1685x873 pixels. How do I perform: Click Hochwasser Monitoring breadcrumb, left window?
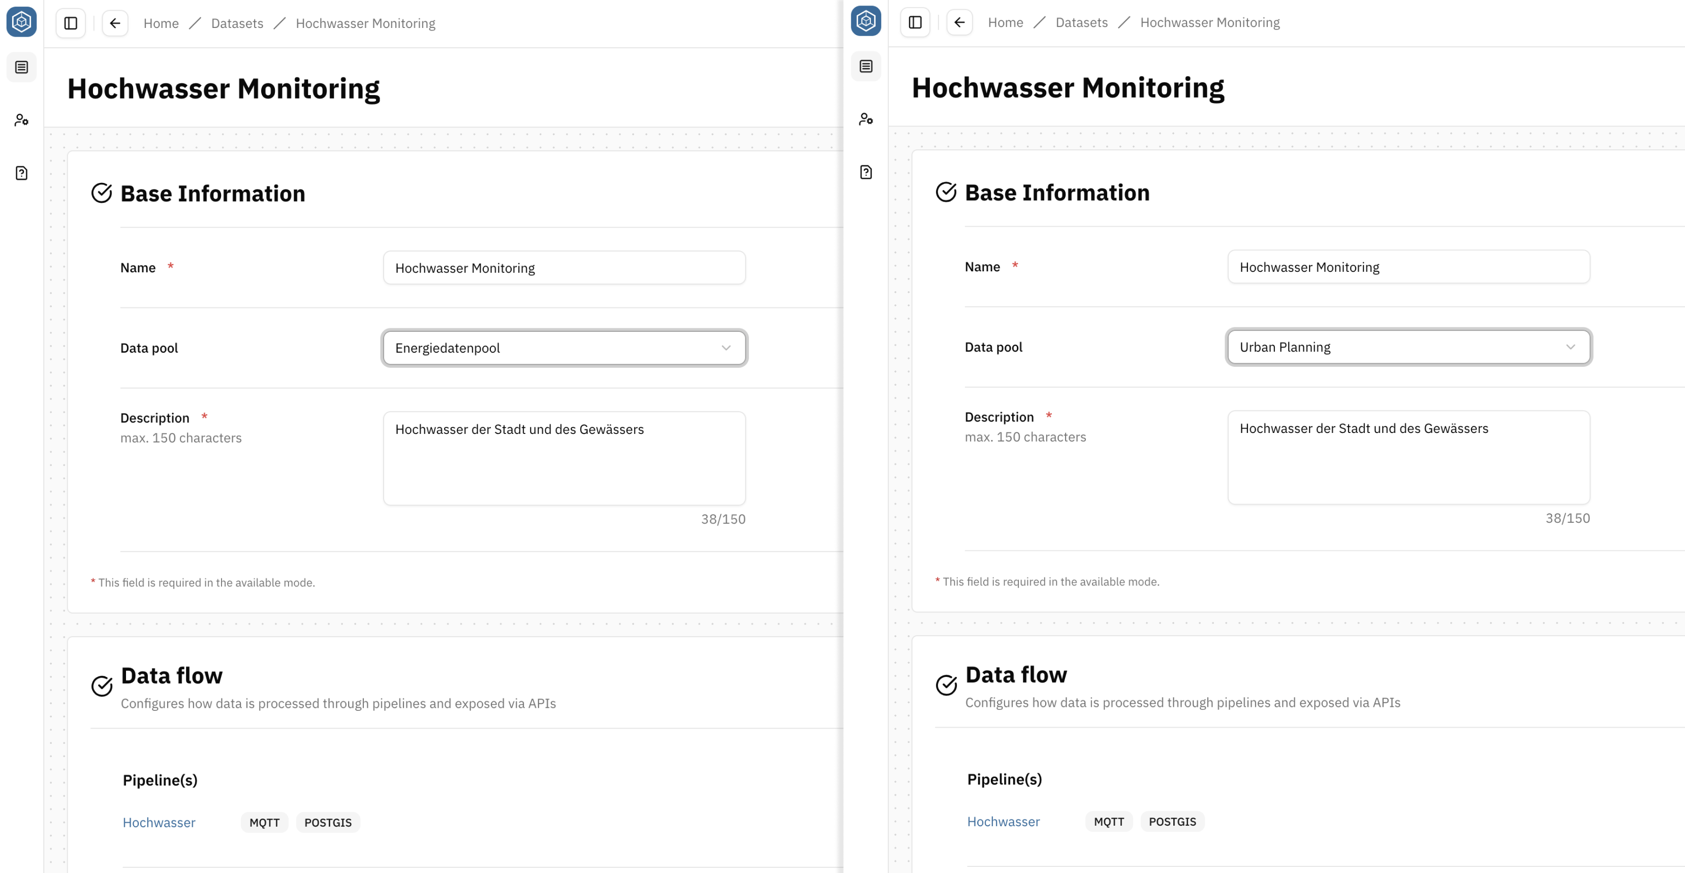point(365,23)
